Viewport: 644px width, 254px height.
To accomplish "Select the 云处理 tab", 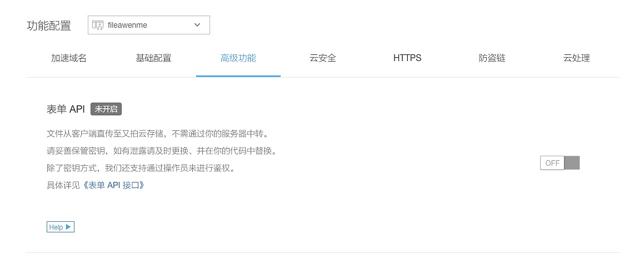I will [576, 58].
